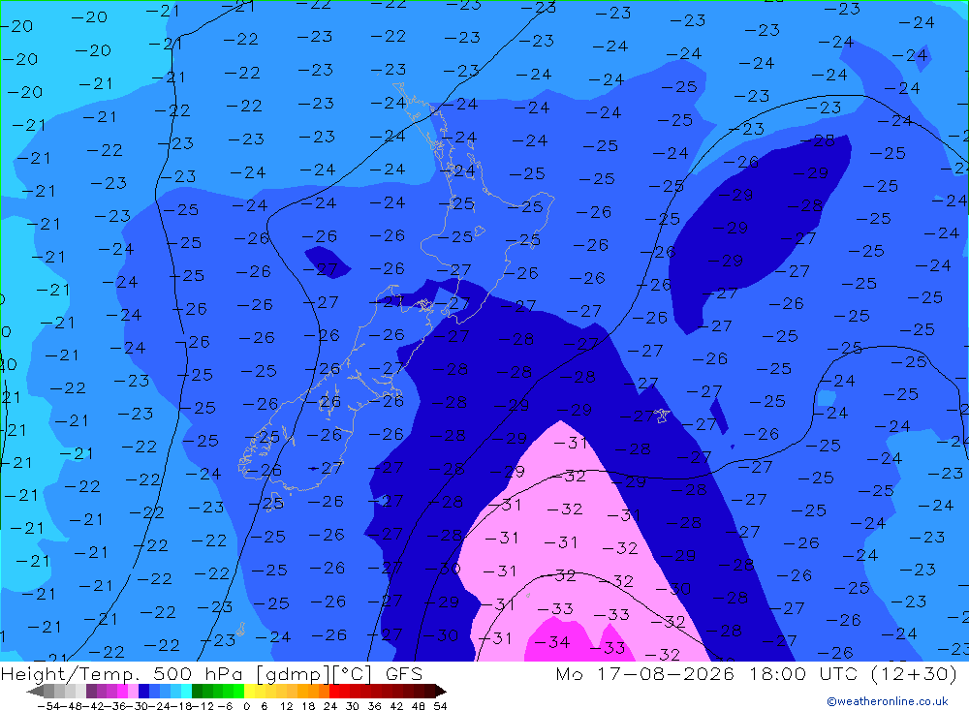
Task: Click the right arrow end of the color scale
Action: click(x=441, y=691)
